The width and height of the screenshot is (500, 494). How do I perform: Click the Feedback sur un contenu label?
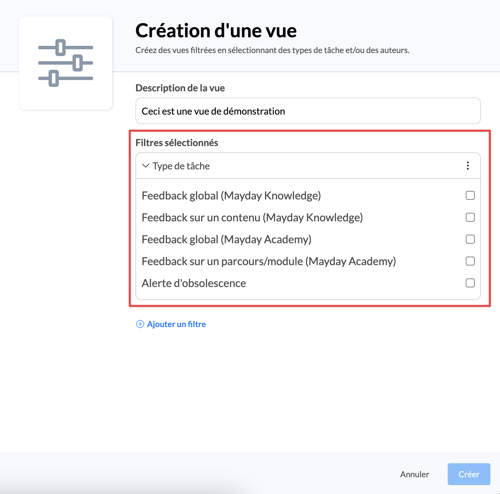coord(252,218)
